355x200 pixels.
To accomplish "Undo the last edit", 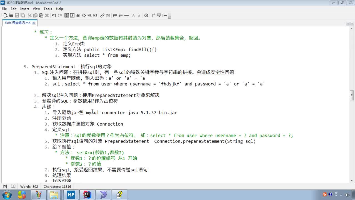I will click(x=54, y=16).
